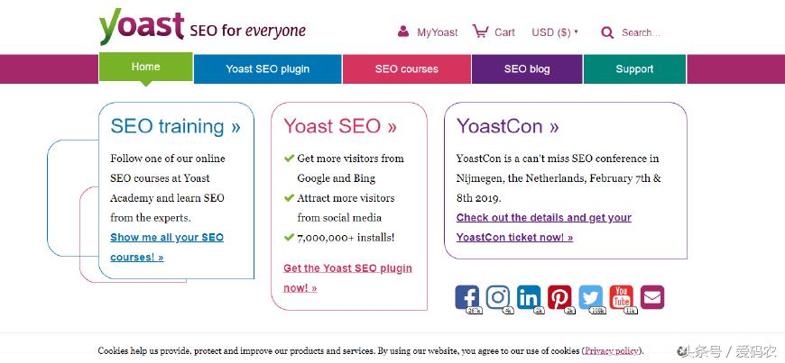The height and width of the screenshot is (363, 785).
Task: Open the Instagram social icon
Action: pyautogui.click(x=498, y=297)
